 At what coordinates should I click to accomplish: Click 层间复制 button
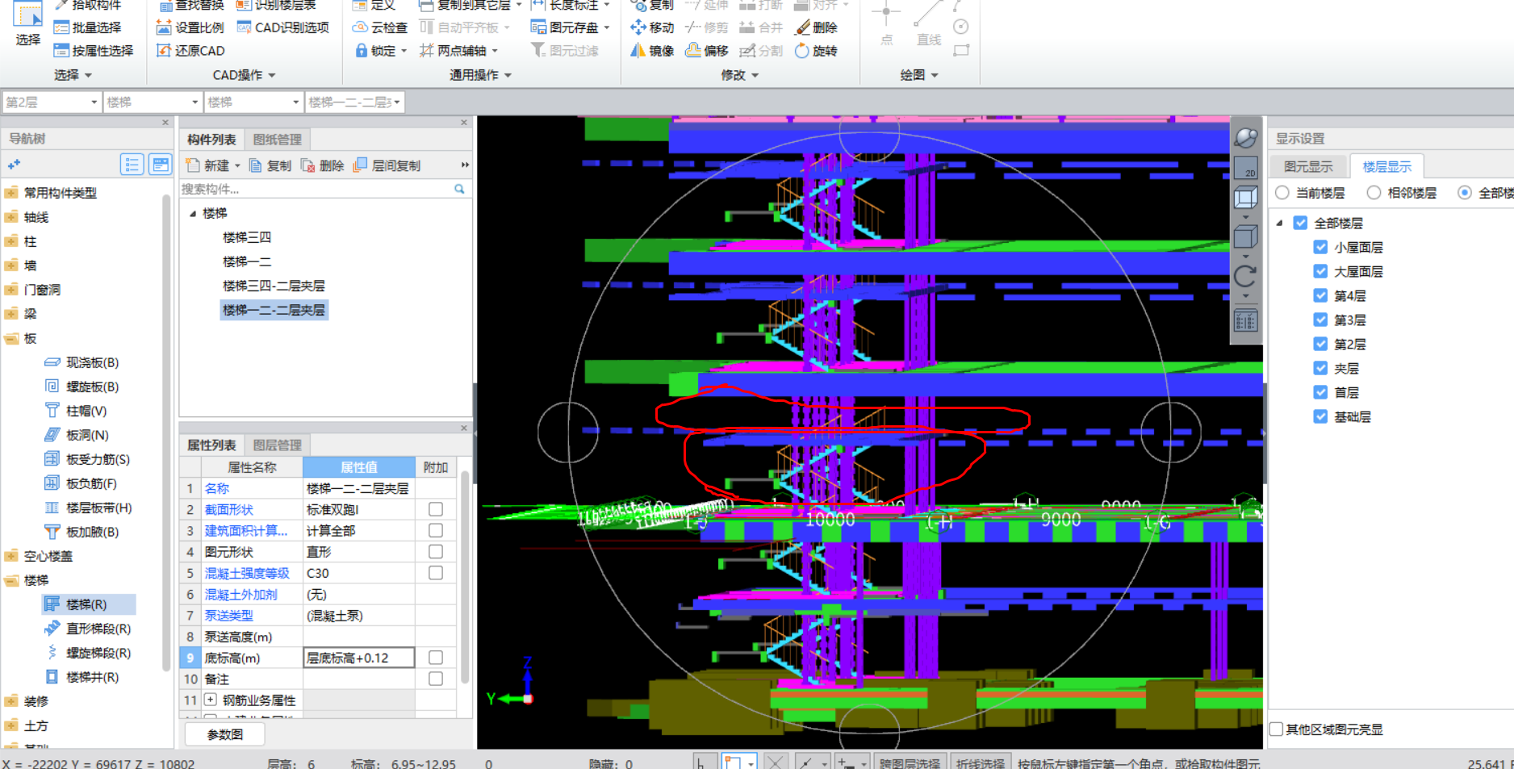[387, 165]
